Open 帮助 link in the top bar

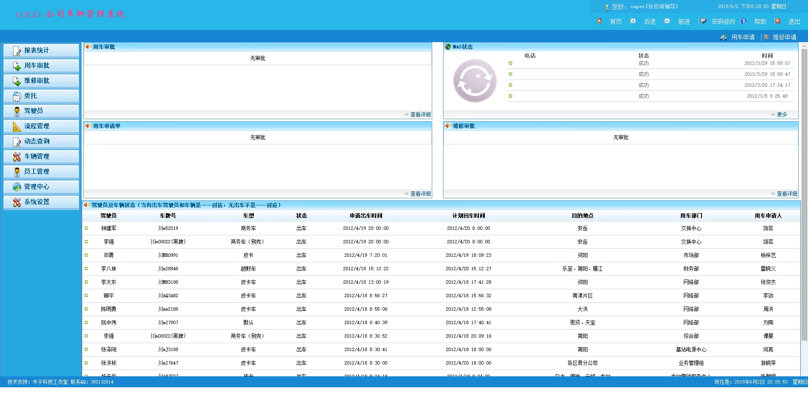760,21
